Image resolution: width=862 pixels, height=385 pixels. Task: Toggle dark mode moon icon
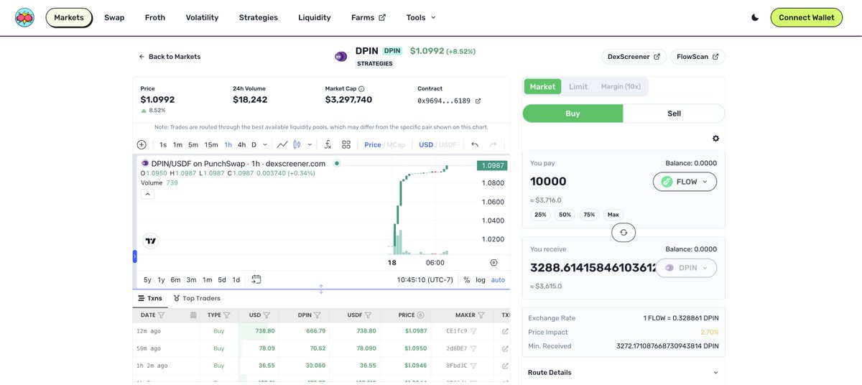(x=755, y=17)
